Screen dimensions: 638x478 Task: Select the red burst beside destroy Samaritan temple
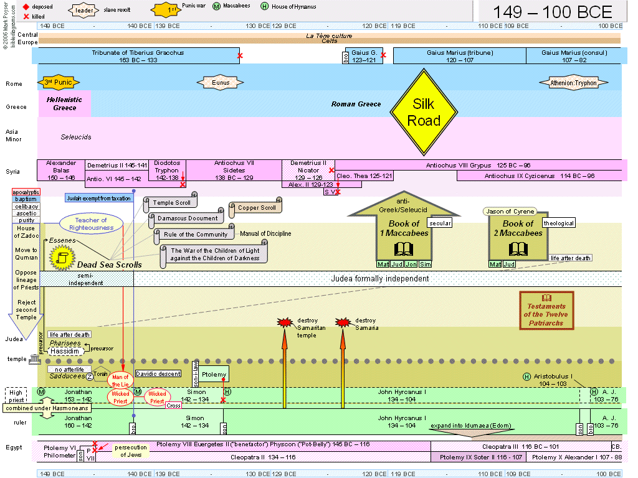pyautogui.click(x=285, y=322)
